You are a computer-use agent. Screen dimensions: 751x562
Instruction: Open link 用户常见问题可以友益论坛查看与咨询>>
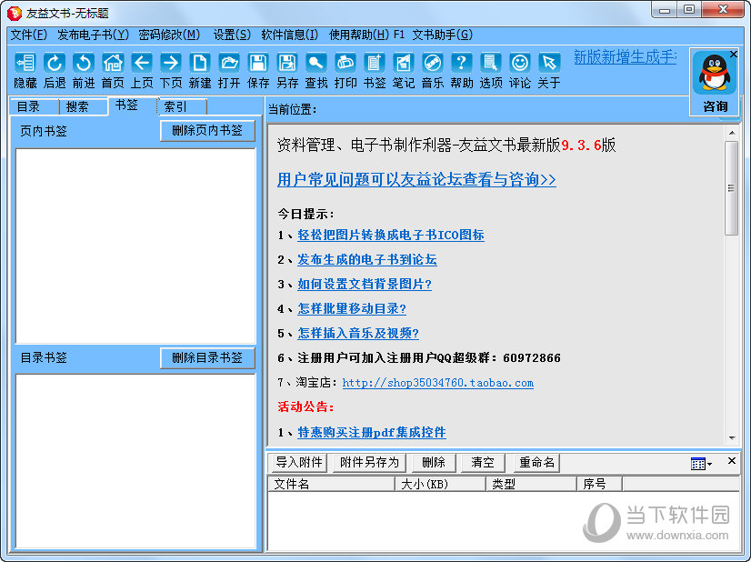[x=416, y=179]
